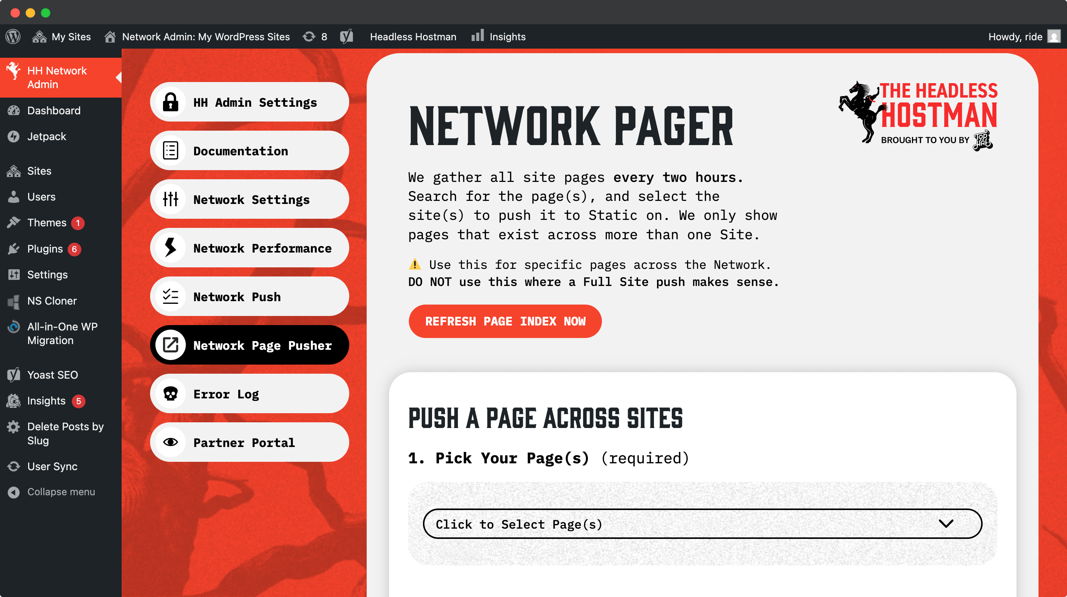
Task: Click the chevron arrow in page selector
Action: pos(946,524)
